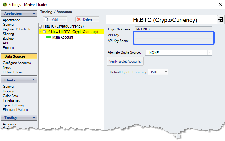225x141 pixels.
Task: Open General under Application
Action: tap(9, 25)
